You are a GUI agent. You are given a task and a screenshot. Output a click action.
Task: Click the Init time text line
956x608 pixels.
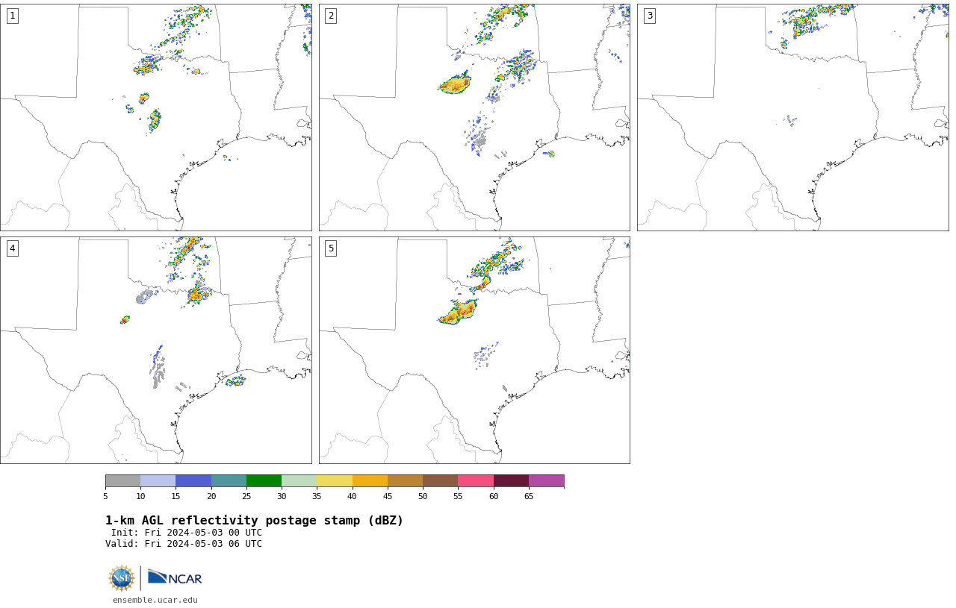point(187,533)
